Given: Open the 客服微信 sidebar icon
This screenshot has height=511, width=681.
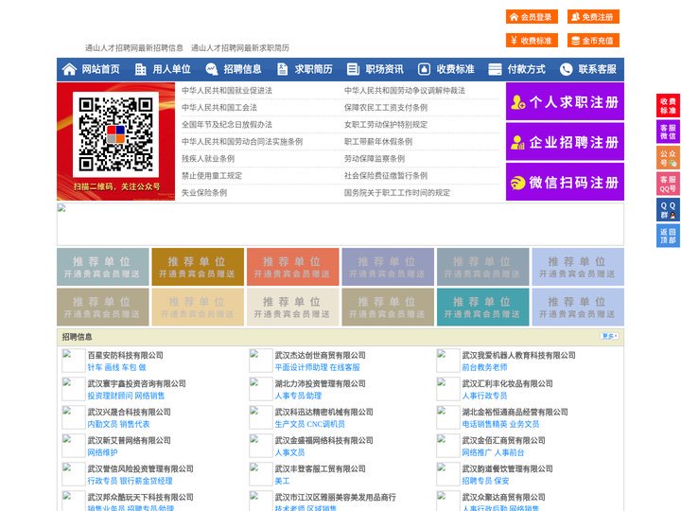Looking at the screenshot, I should pyautogui.click(x=668, y=132).
